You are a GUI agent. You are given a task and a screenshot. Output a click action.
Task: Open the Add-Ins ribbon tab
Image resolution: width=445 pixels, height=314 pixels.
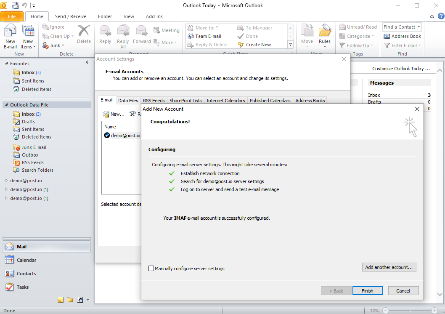tap(154, 16)
